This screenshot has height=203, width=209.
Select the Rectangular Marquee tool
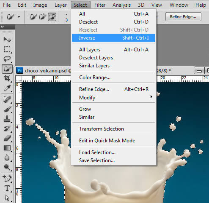pos(7,49)
